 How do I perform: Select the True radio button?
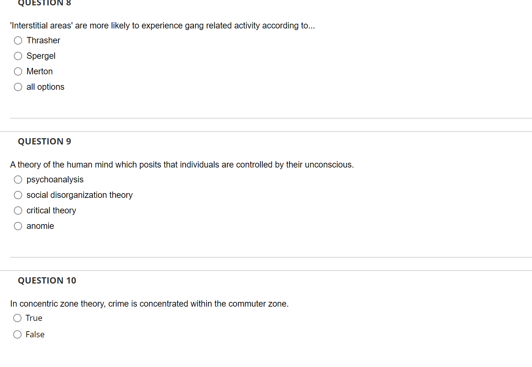(x=17, y=318)
